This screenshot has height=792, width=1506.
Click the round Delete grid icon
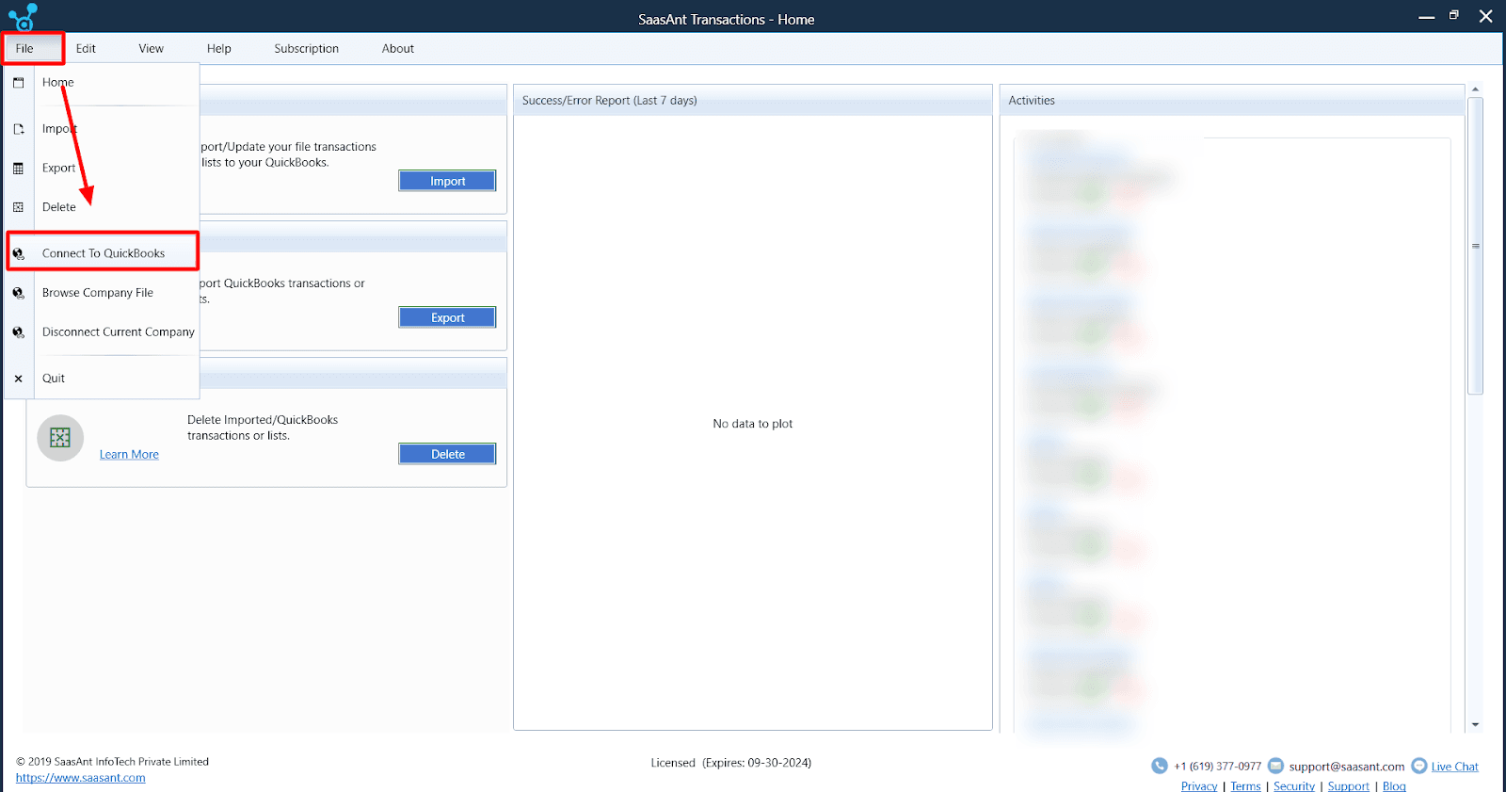pyautogui.click(x=60, y=438)
